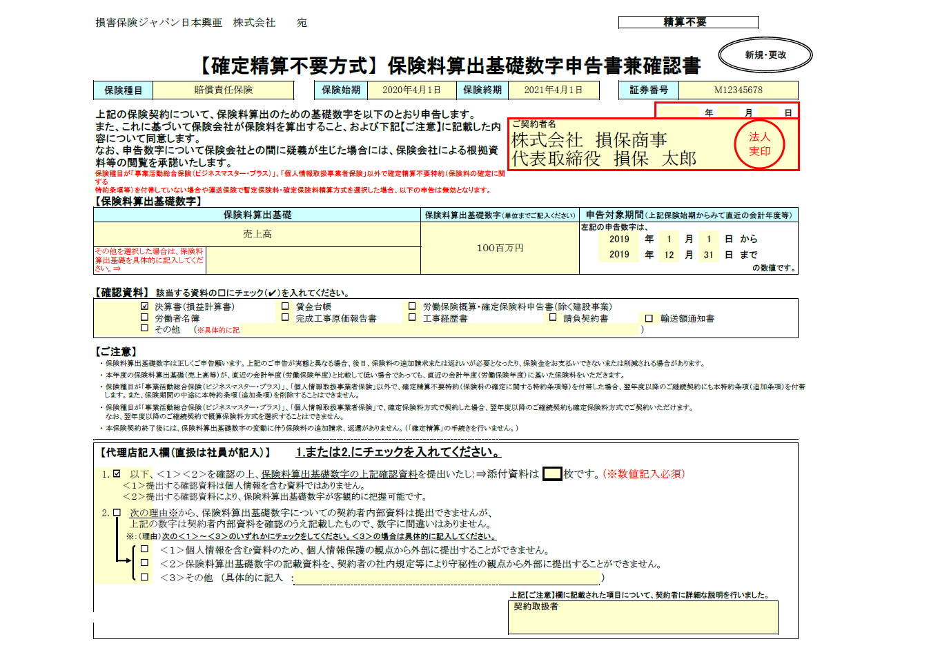
Task: Check the 労働者名簿 checkbox
Action: pos(144,318)
